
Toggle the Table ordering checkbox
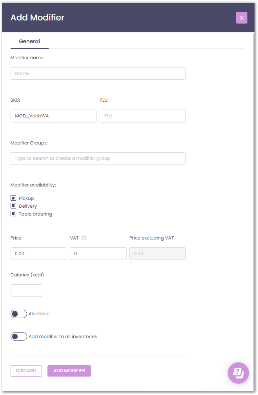13,214
